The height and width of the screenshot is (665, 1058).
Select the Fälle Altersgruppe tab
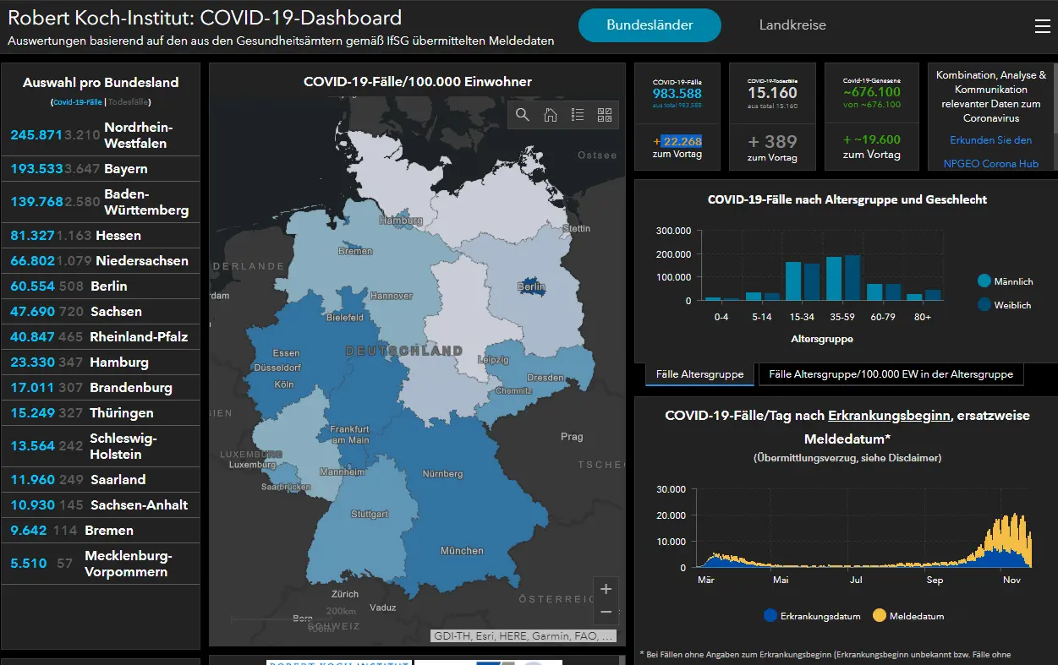[x=699, y=374]
